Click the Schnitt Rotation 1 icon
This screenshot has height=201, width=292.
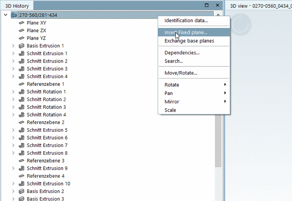click(21, 92)
